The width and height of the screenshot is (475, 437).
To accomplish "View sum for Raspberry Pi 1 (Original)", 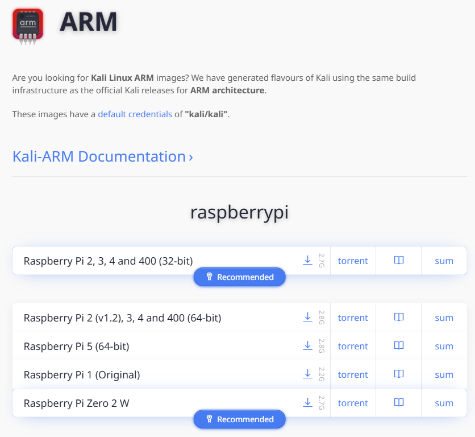I will click(x=444, y=374).
